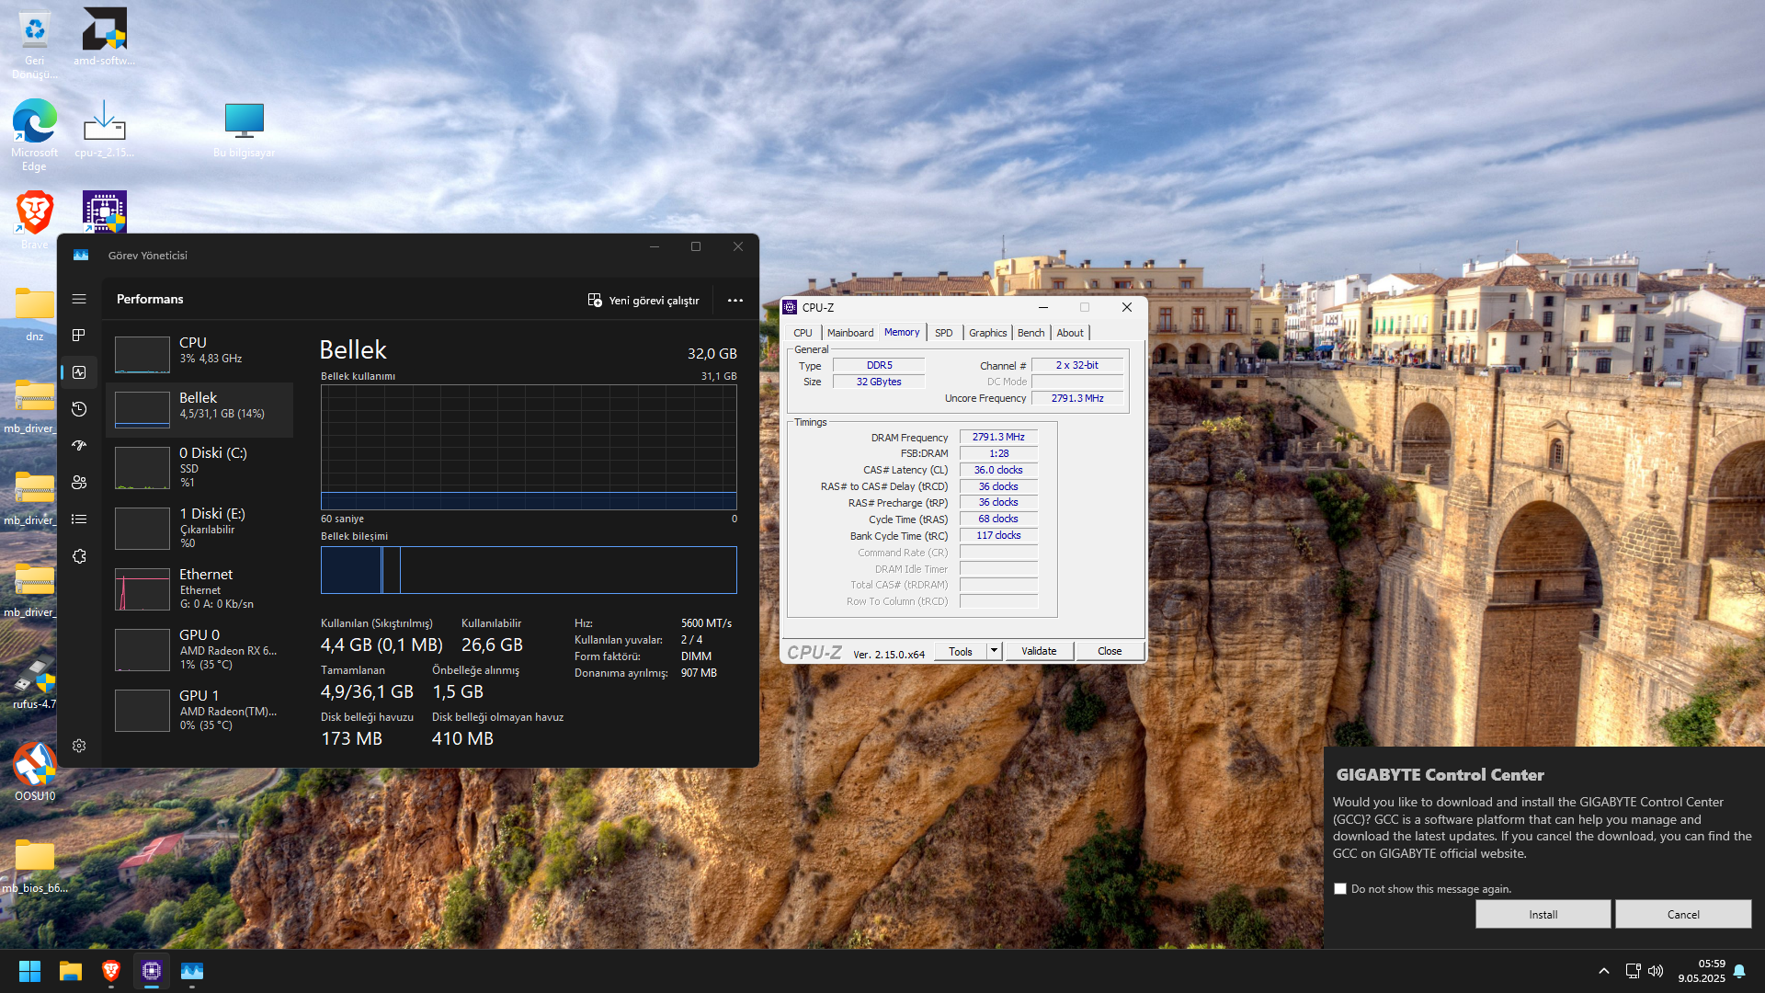Open Users icon in Task Manager sidebar
The width and height of the screenshot is (1765, 993).
tap(79, 483)
